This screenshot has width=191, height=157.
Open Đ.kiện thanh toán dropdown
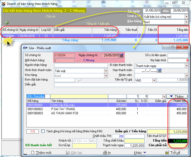click(186, 66)
